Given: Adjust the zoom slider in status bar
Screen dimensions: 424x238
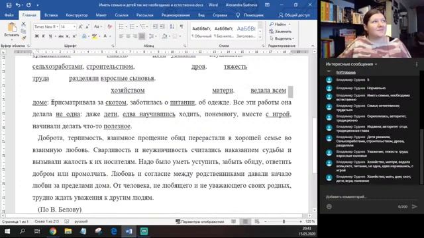Looking at the screenshot, I should [x=284, y=221].
